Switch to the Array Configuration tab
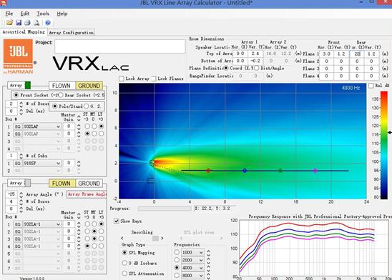 pyautogui.click(x=72, y=32)
